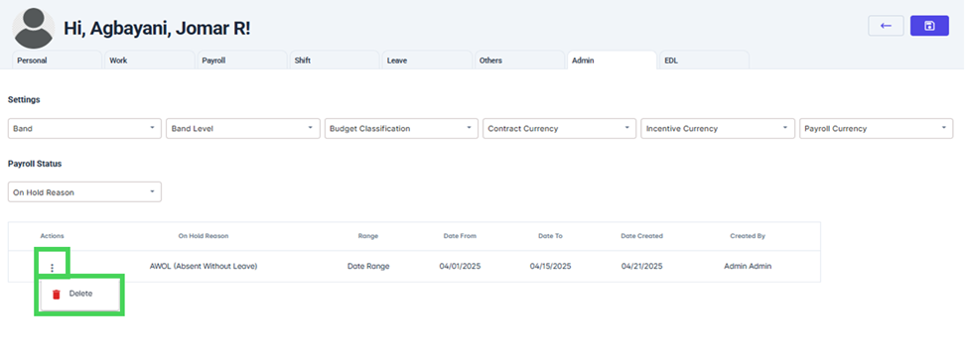Click the 04/01/2025 date cell
968x362 pixels.
(x=460, y=267)
